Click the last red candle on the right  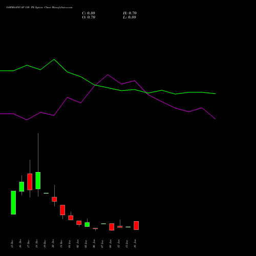point(136,225)
